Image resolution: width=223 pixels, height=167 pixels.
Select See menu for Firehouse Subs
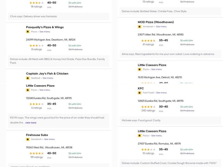click(x=49, y=139)
